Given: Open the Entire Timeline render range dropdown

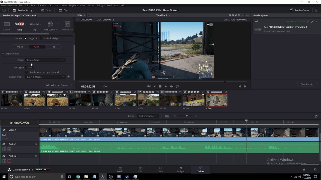Looking at the screenshot, I should pyautogui.click(x=148, y=116).
